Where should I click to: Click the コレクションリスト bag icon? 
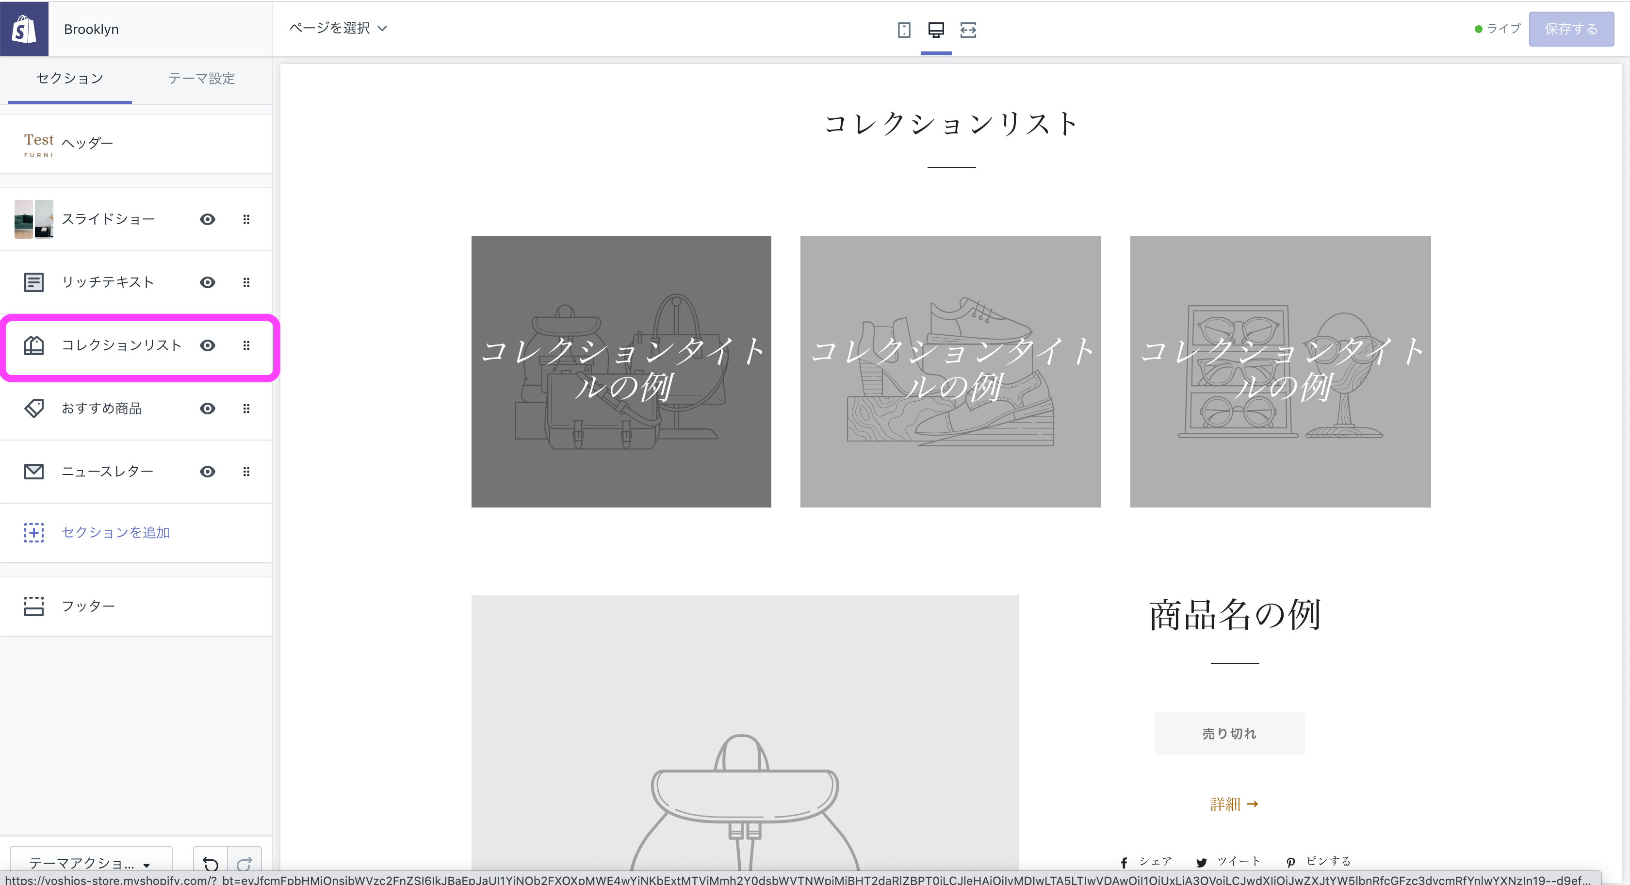tap(33, 345)
